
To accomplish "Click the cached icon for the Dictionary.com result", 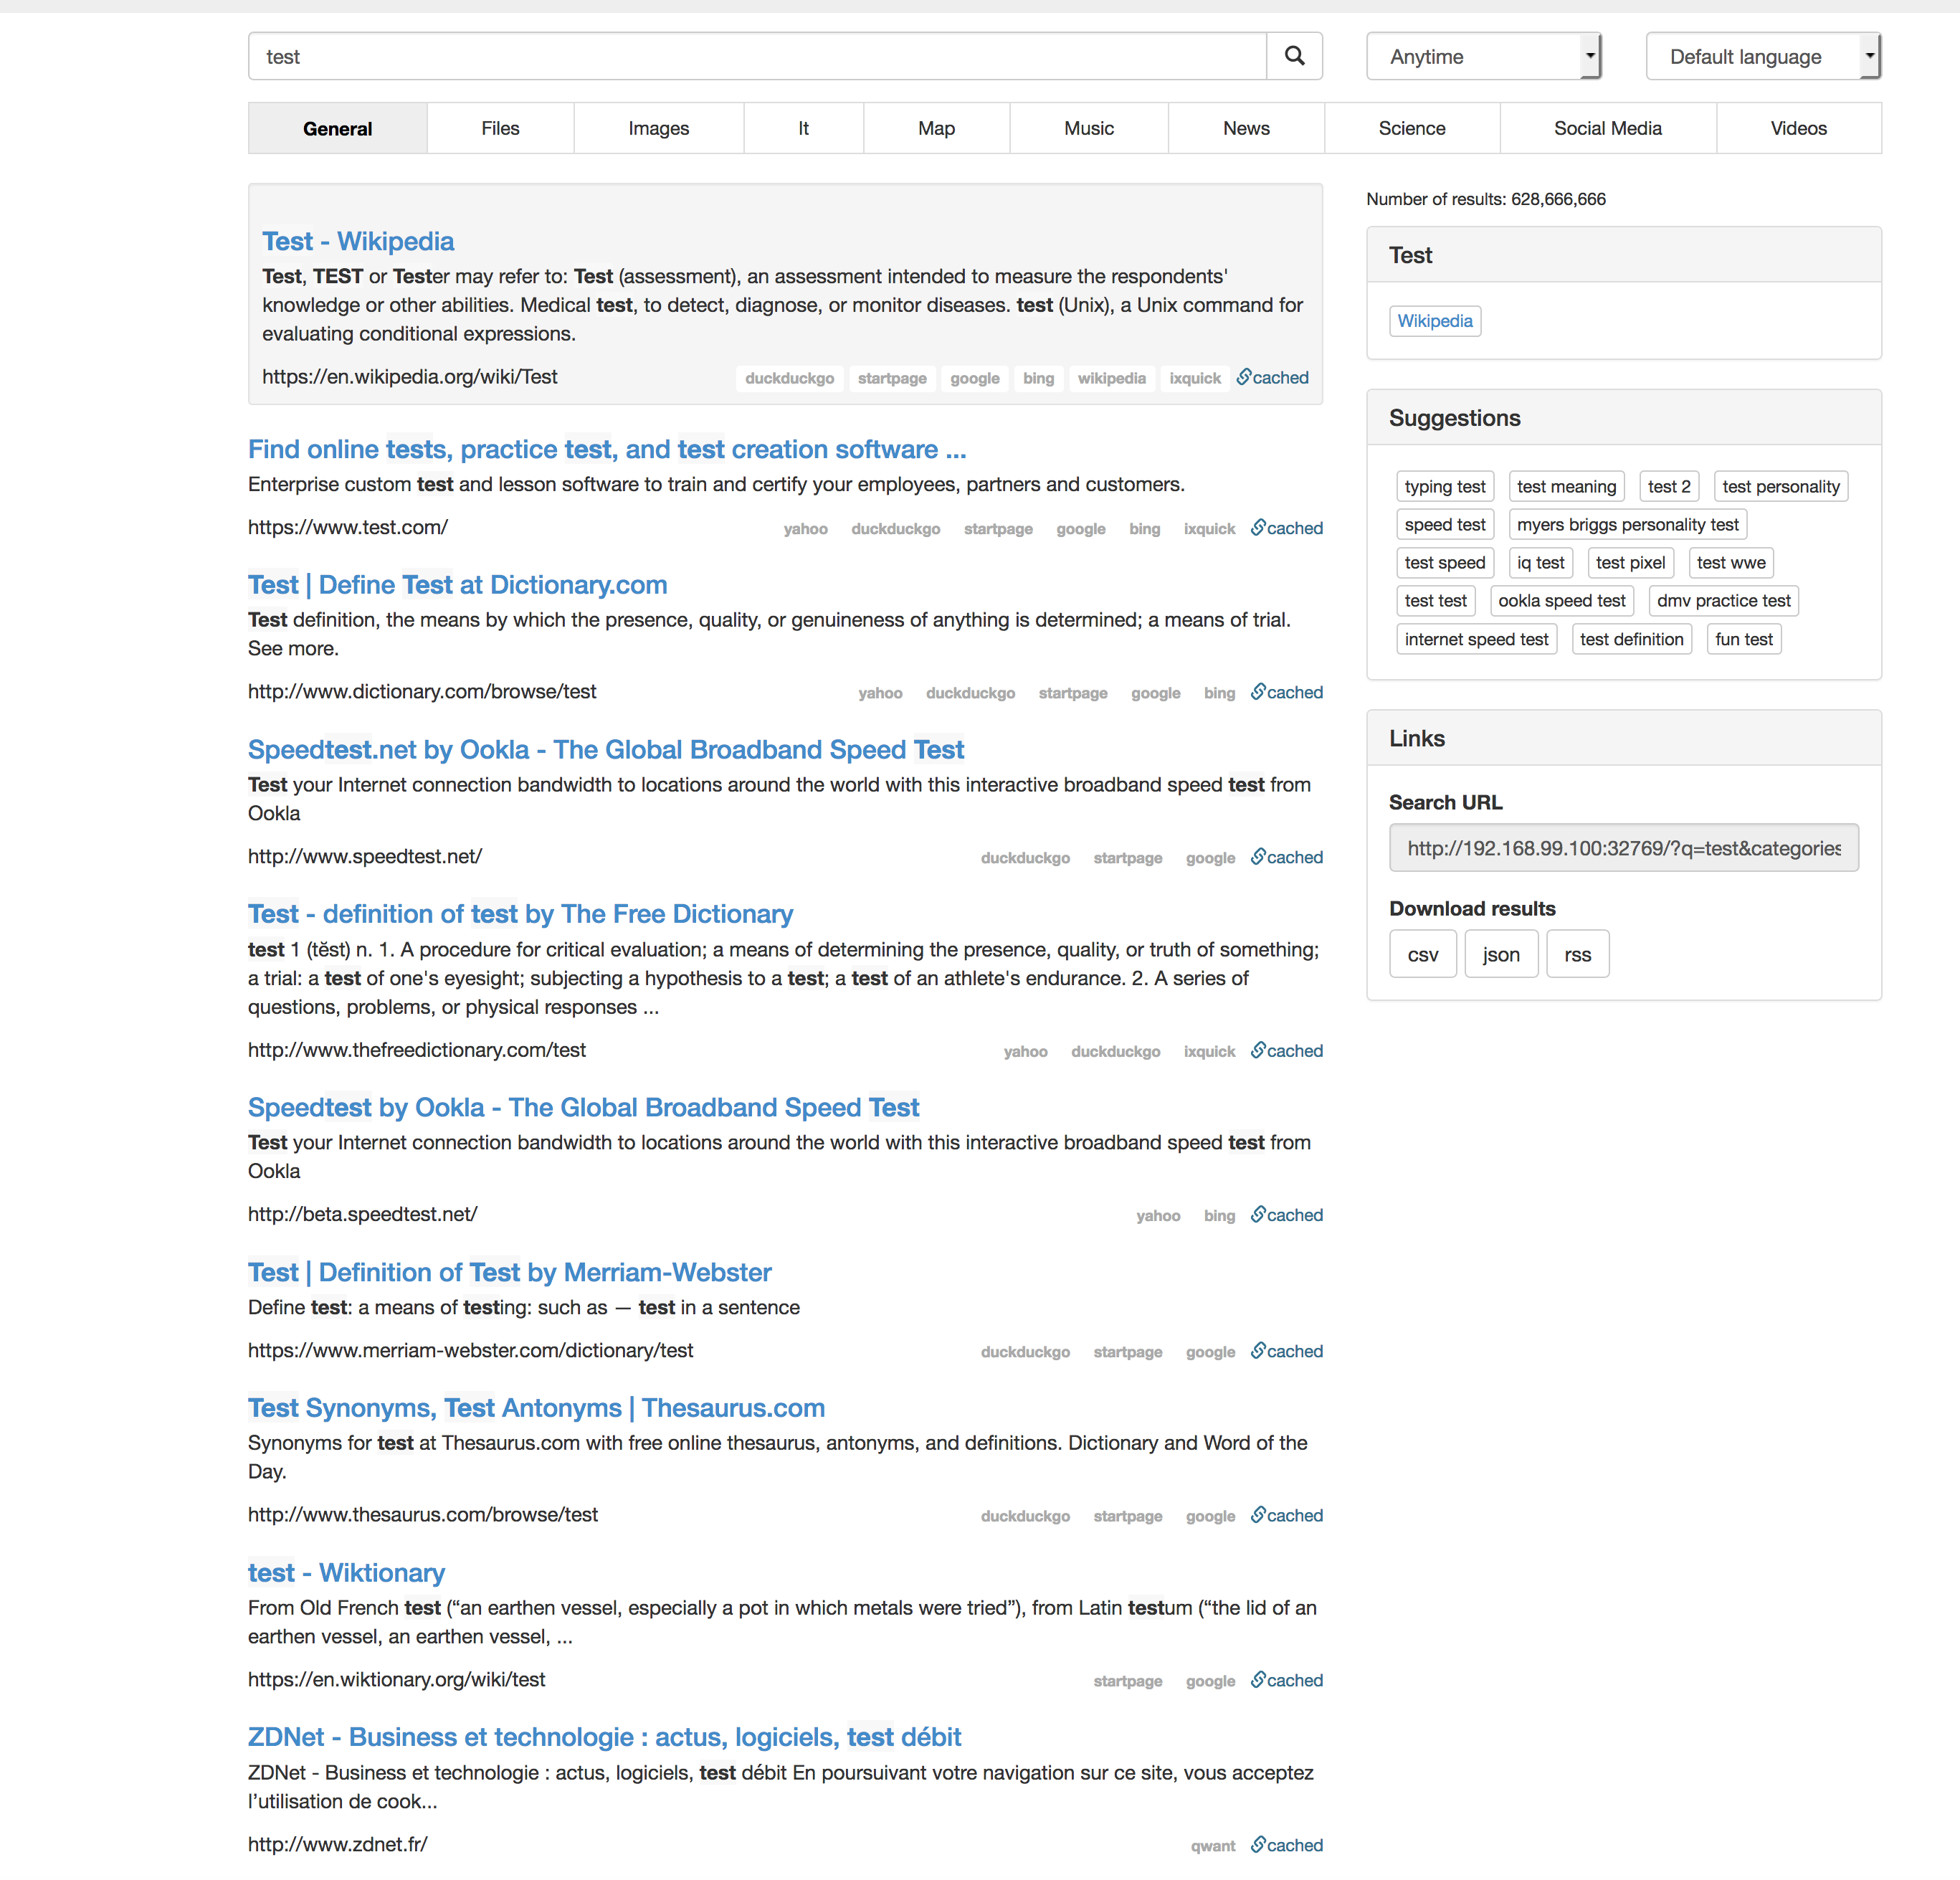I will click(x=1286, y=692).
